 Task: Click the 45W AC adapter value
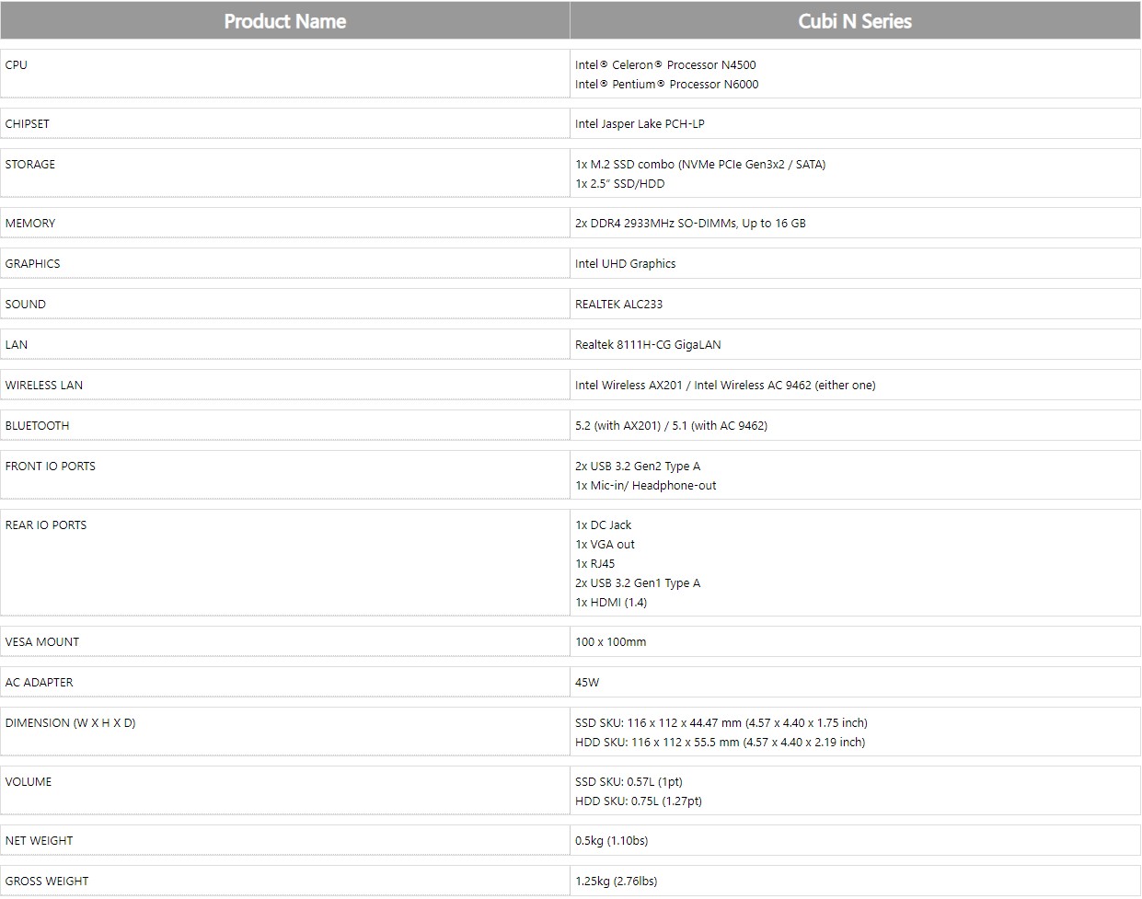point(587,683)
